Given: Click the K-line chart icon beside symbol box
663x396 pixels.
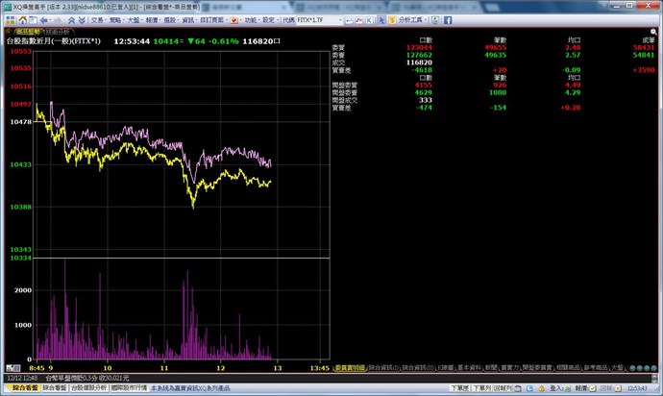Looking at the screenshot, I should tap(369, 20).
